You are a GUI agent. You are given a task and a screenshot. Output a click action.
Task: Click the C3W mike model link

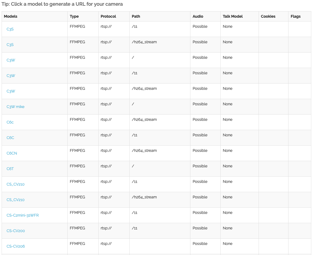click(15, 107)
